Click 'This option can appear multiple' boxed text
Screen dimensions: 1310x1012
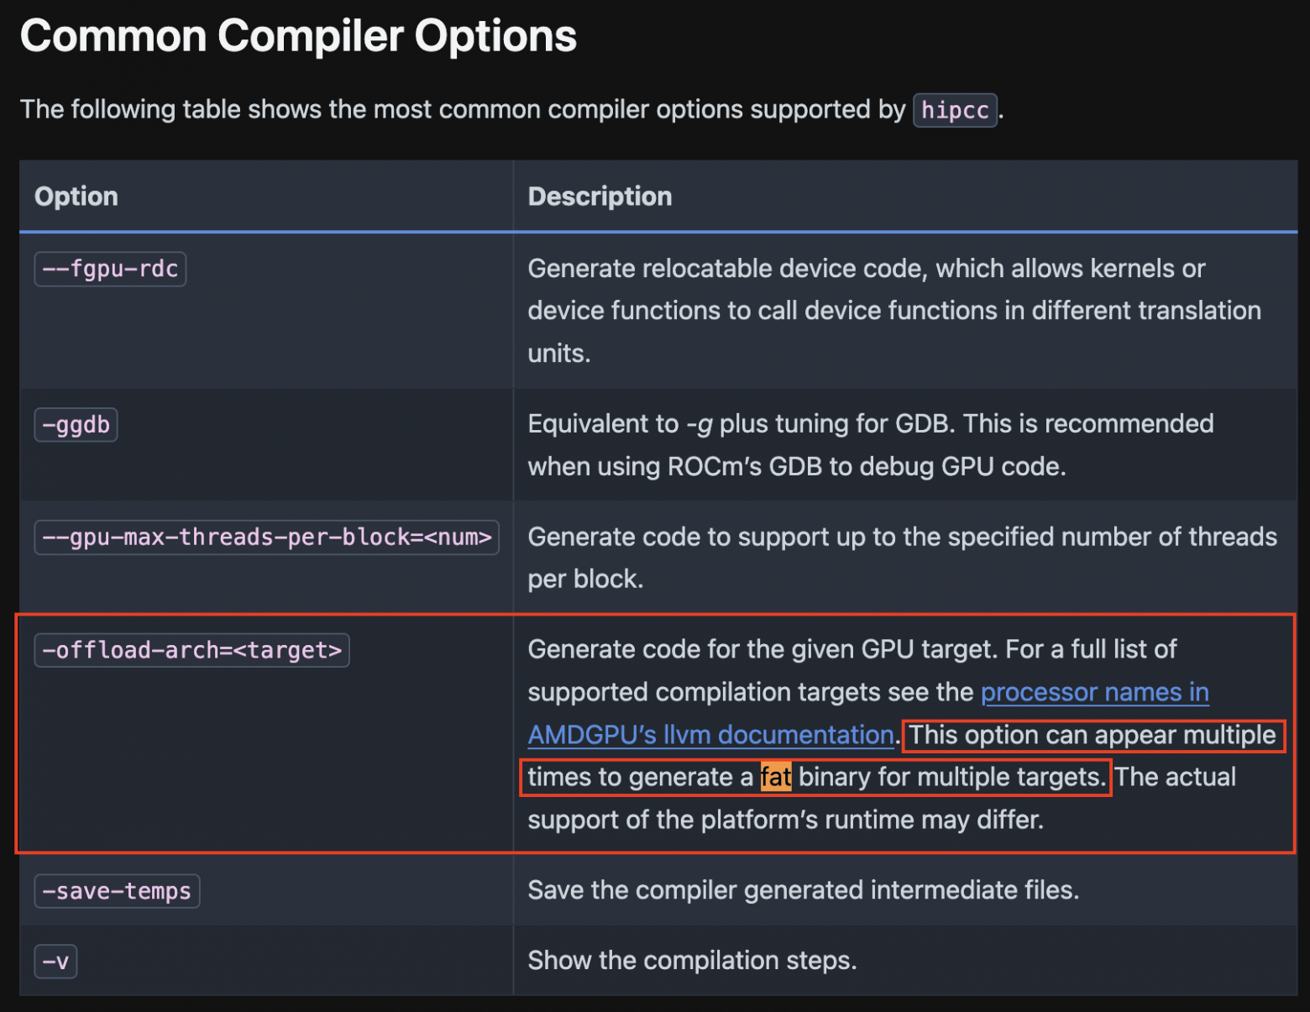[x=1092, y=736]
